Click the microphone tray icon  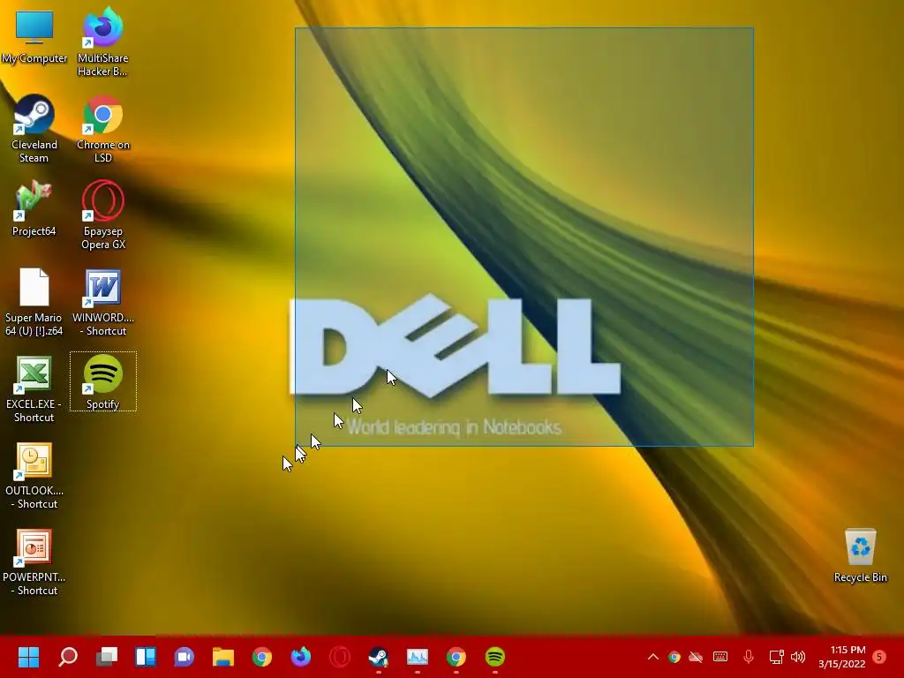point(749,657)
